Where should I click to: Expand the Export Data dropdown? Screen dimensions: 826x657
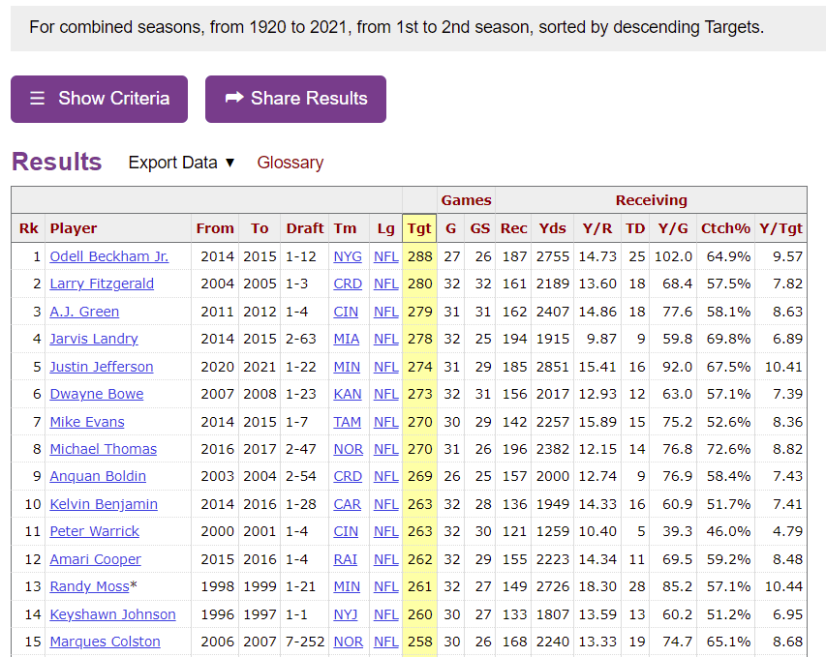(x=182, y=163)
